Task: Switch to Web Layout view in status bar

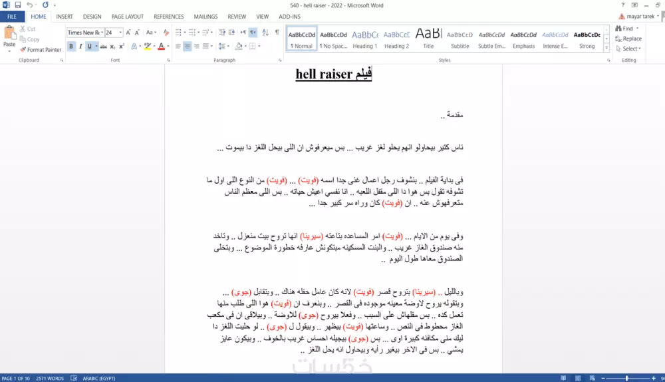Action: click(x=592, y=378)
